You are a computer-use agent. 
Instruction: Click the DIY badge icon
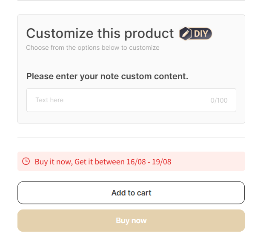(x=195, y=34)
